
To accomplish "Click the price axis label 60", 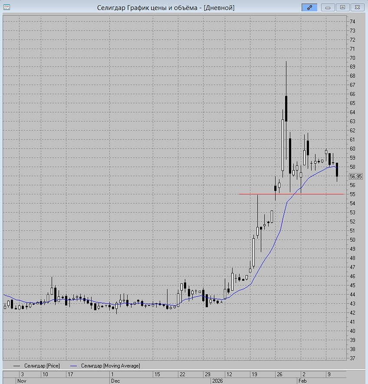I will [x=352, y=149].
